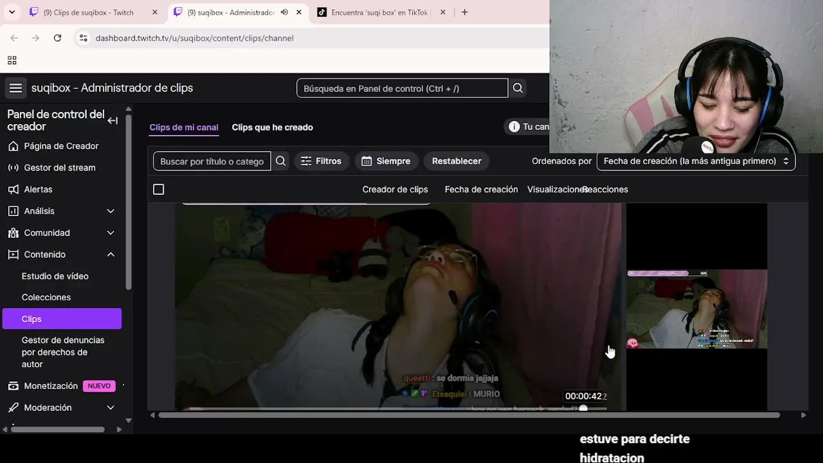This screenshot has height=463, width=823.
Task: Click the magnifier button beside the dashboard search
Action: click(x=518, y=88)
